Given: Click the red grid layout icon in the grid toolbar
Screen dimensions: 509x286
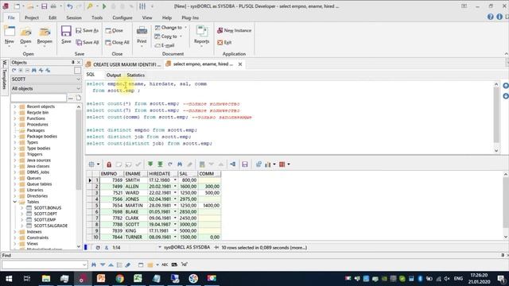Looking at the screenshot, I should pyautogui.click(x=282, y=164).
